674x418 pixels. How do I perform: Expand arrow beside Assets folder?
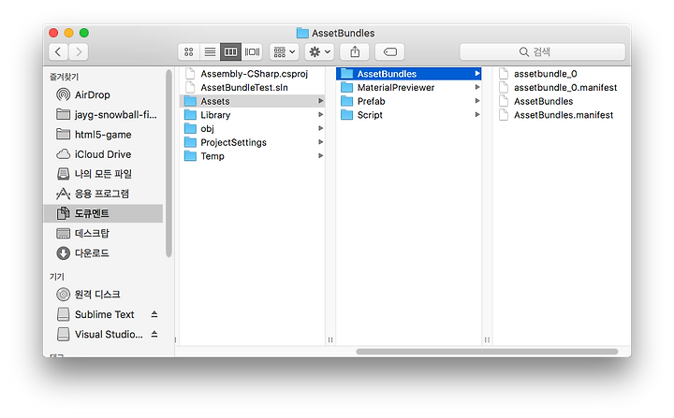321,101
